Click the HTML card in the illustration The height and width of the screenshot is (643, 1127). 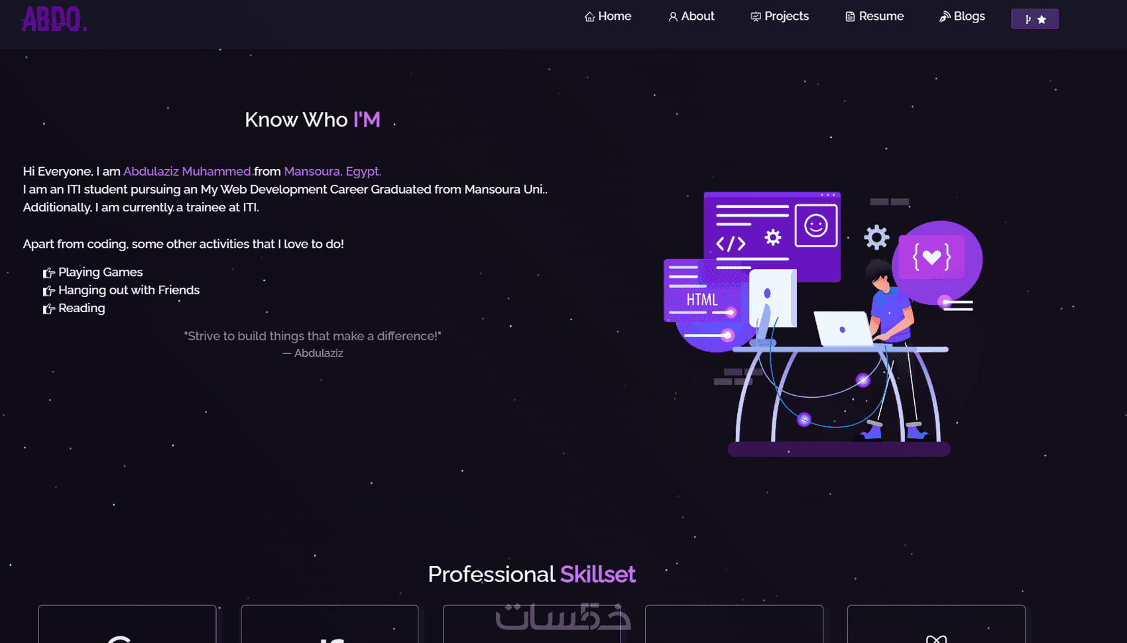(703, 291)
